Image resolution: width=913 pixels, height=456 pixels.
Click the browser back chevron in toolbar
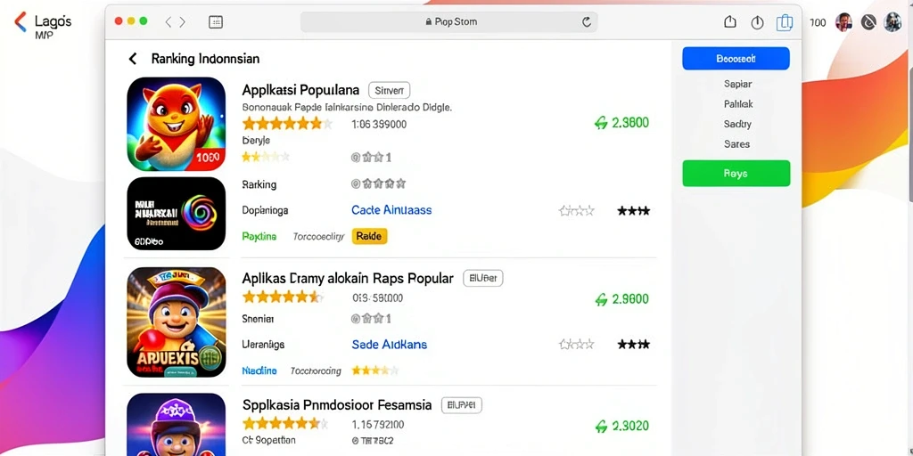169,22
